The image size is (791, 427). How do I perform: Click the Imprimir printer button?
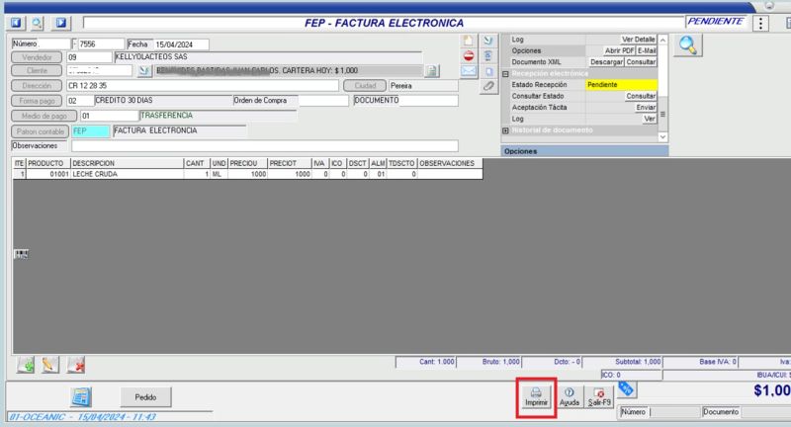coord(536,397)
